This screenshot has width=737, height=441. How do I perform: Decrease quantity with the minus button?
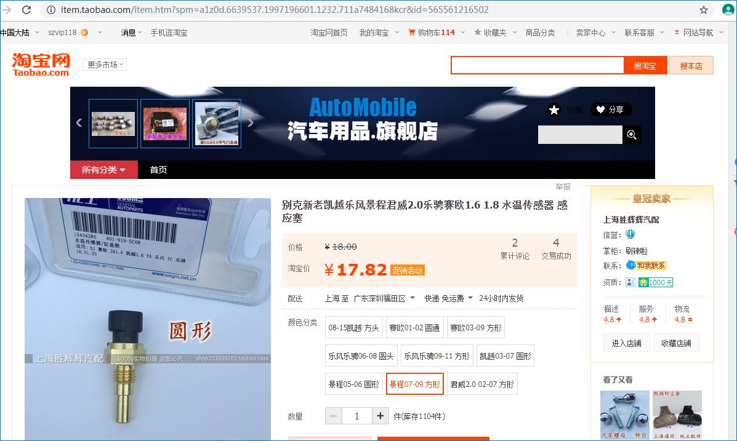(x=333, y=416)
